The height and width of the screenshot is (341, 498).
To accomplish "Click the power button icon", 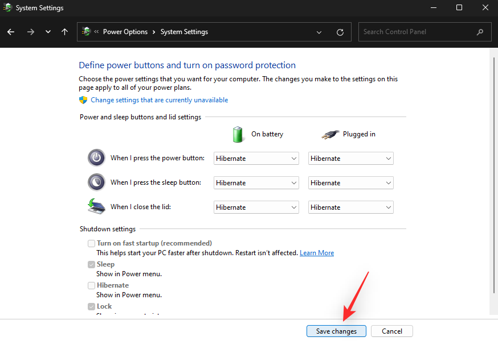I will pos(96,158).
